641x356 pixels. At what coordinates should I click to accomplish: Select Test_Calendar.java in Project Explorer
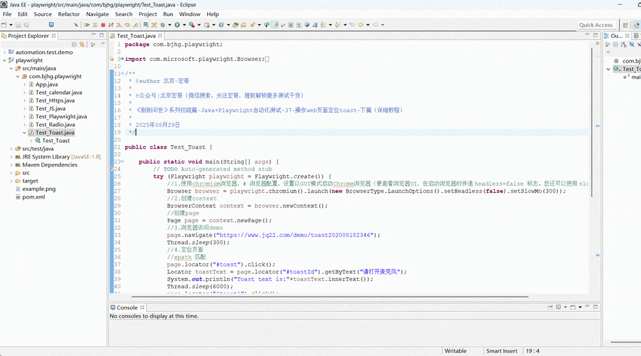(58, 92)
